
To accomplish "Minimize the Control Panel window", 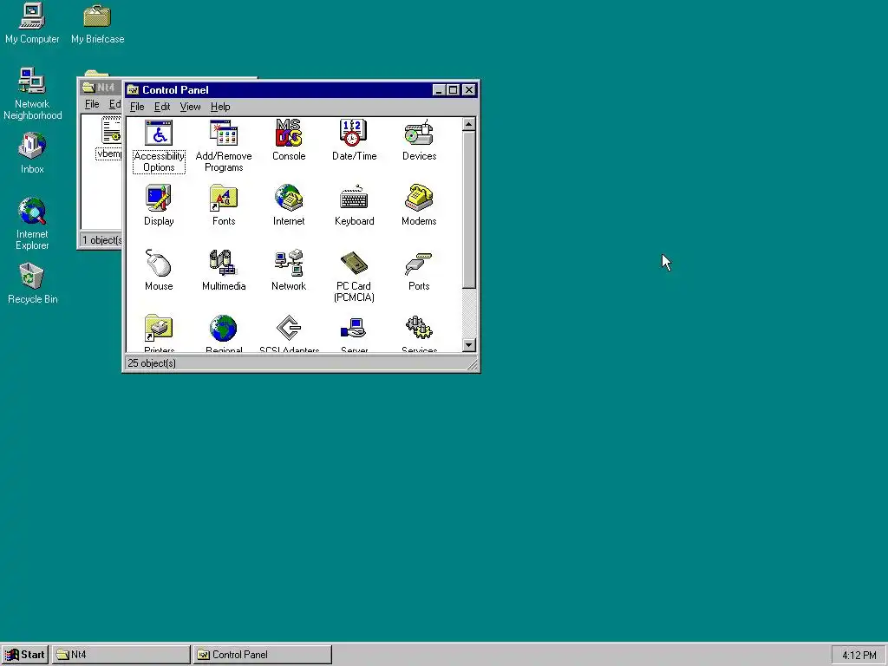I will [439, 90].
